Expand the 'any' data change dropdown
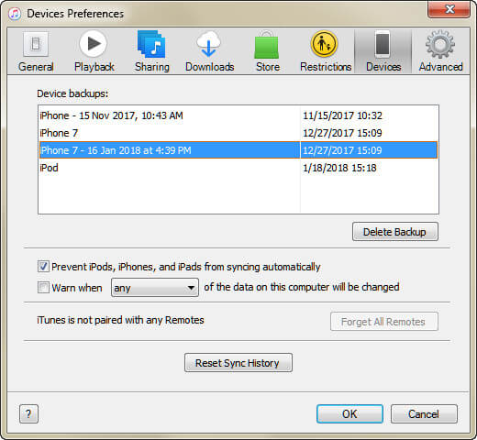 pos(155,287)
